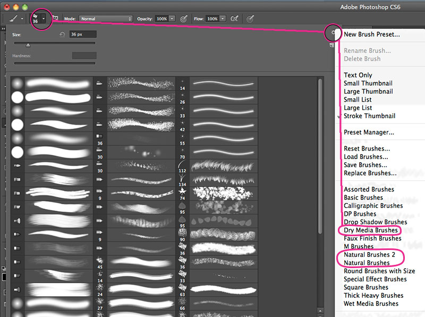Load Basic Brushes set

click(x=363, y=197)
